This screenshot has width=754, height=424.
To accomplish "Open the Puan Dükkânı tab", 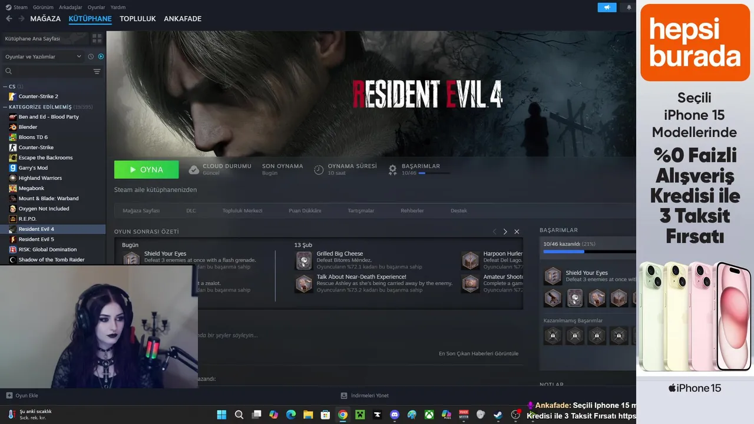I will [x=305, y=210].
